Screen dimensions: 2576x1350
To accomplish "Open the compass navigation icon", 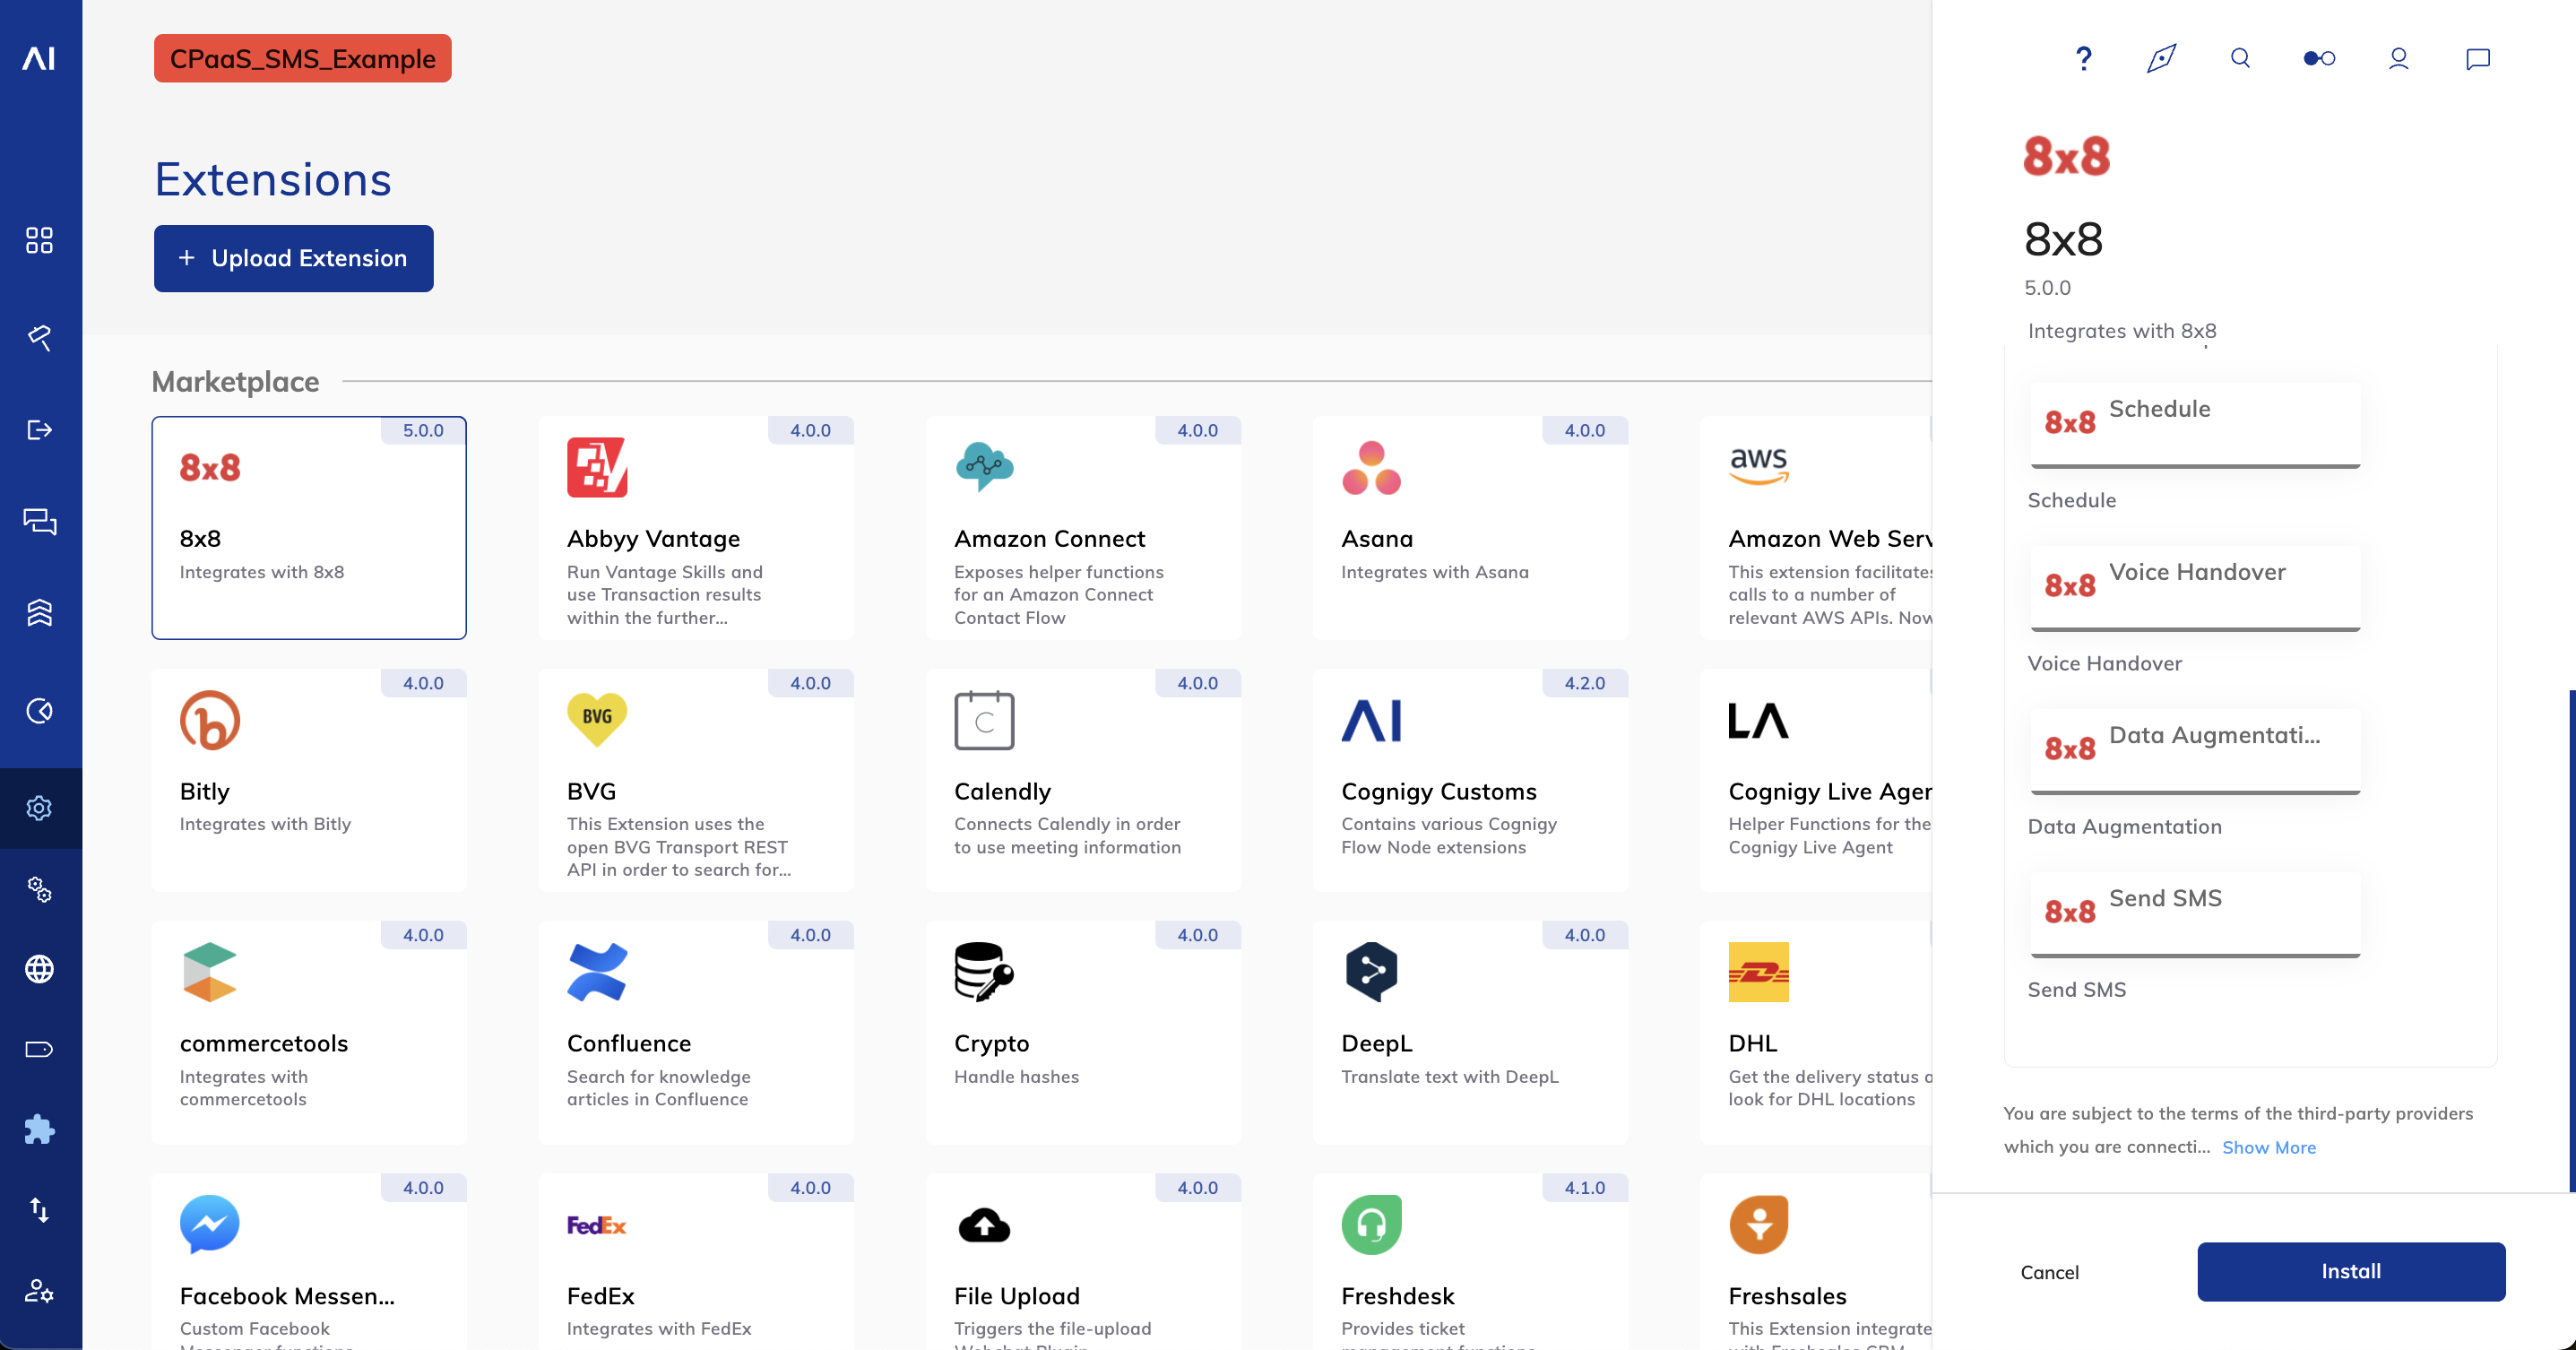I will (x=2161, y=58).
